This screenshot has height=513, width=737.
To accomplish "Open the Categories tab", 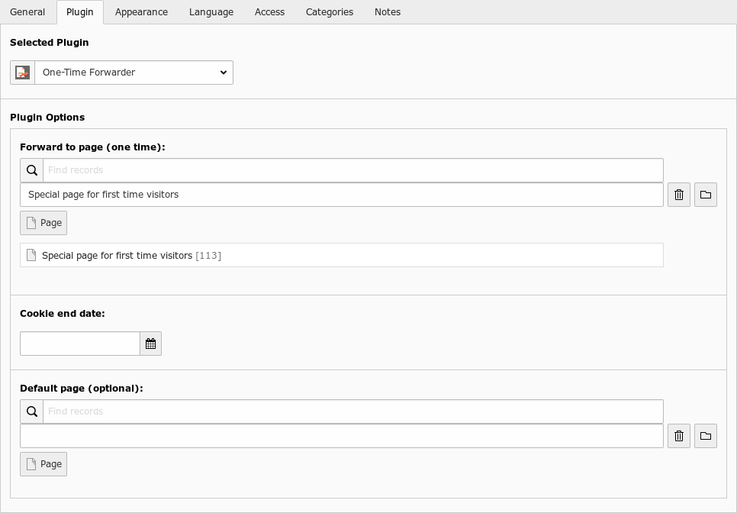I will click(329, 12).
